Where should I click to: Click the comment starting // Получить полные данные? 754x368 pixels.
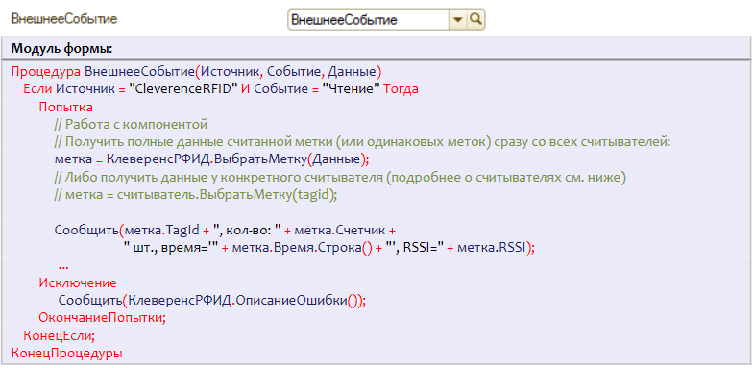pos(362,142)
